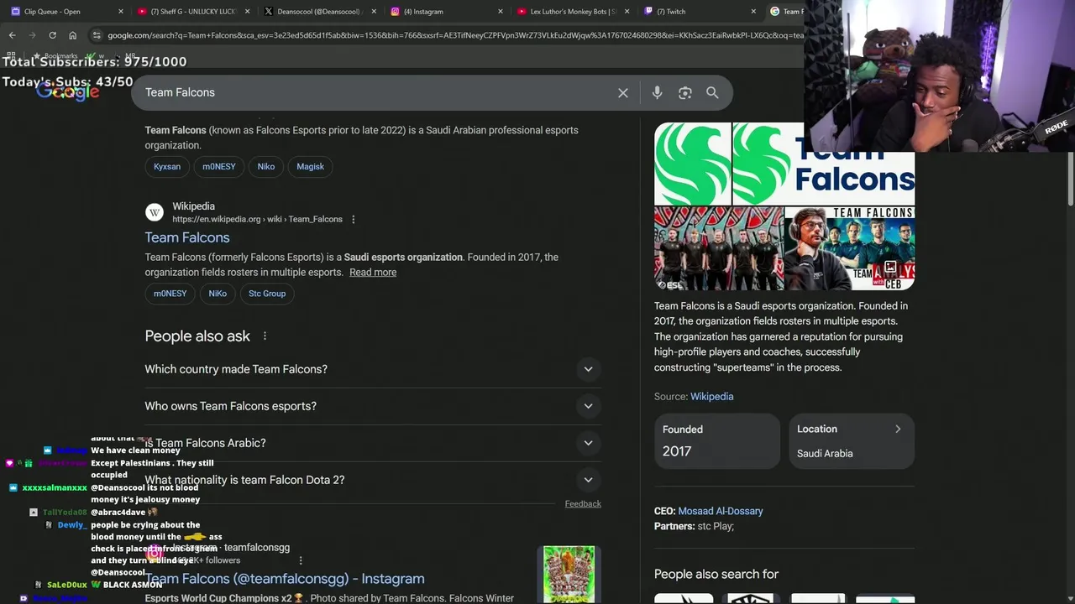
Task: Open more options for Instagram result
Action: pos(301,560)
